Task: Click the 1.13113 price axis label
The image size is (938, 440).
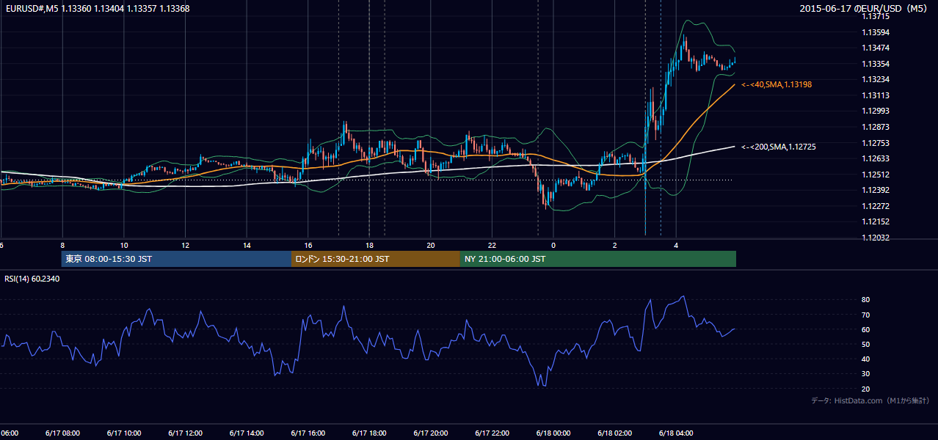Action: pyautogui.click(x=876, y=95)
